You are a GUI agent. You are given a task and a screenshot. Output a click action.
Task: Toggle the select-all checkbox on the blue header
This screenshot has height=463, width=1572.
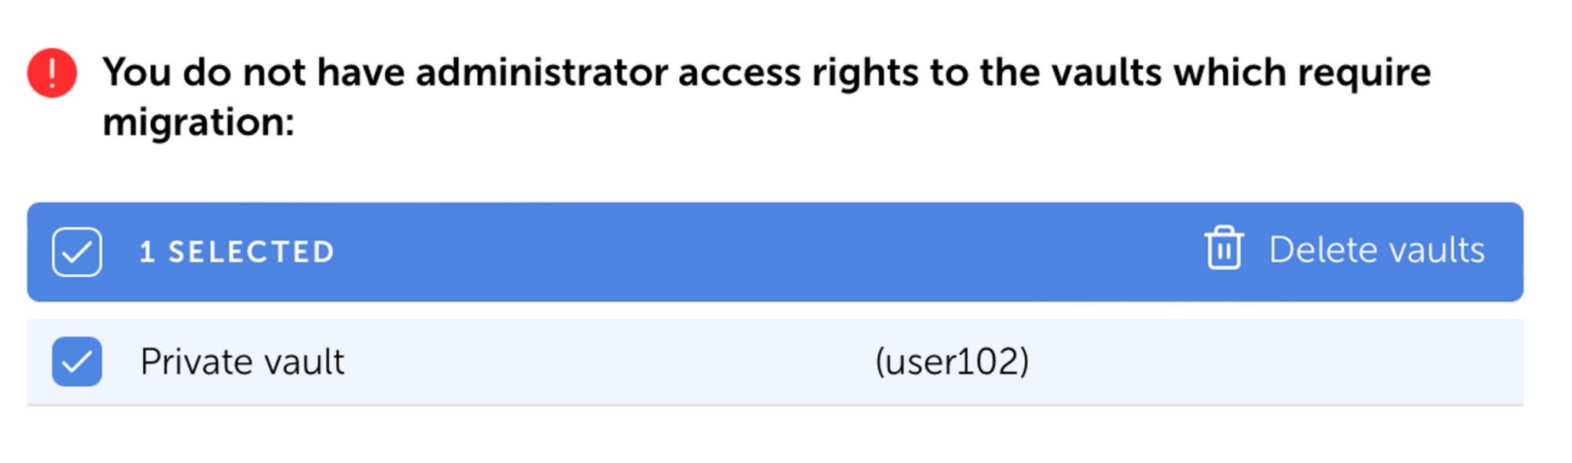pos(76,251)
